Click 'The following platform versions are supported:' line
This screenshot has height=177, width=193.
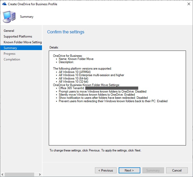tap(82, 69)
